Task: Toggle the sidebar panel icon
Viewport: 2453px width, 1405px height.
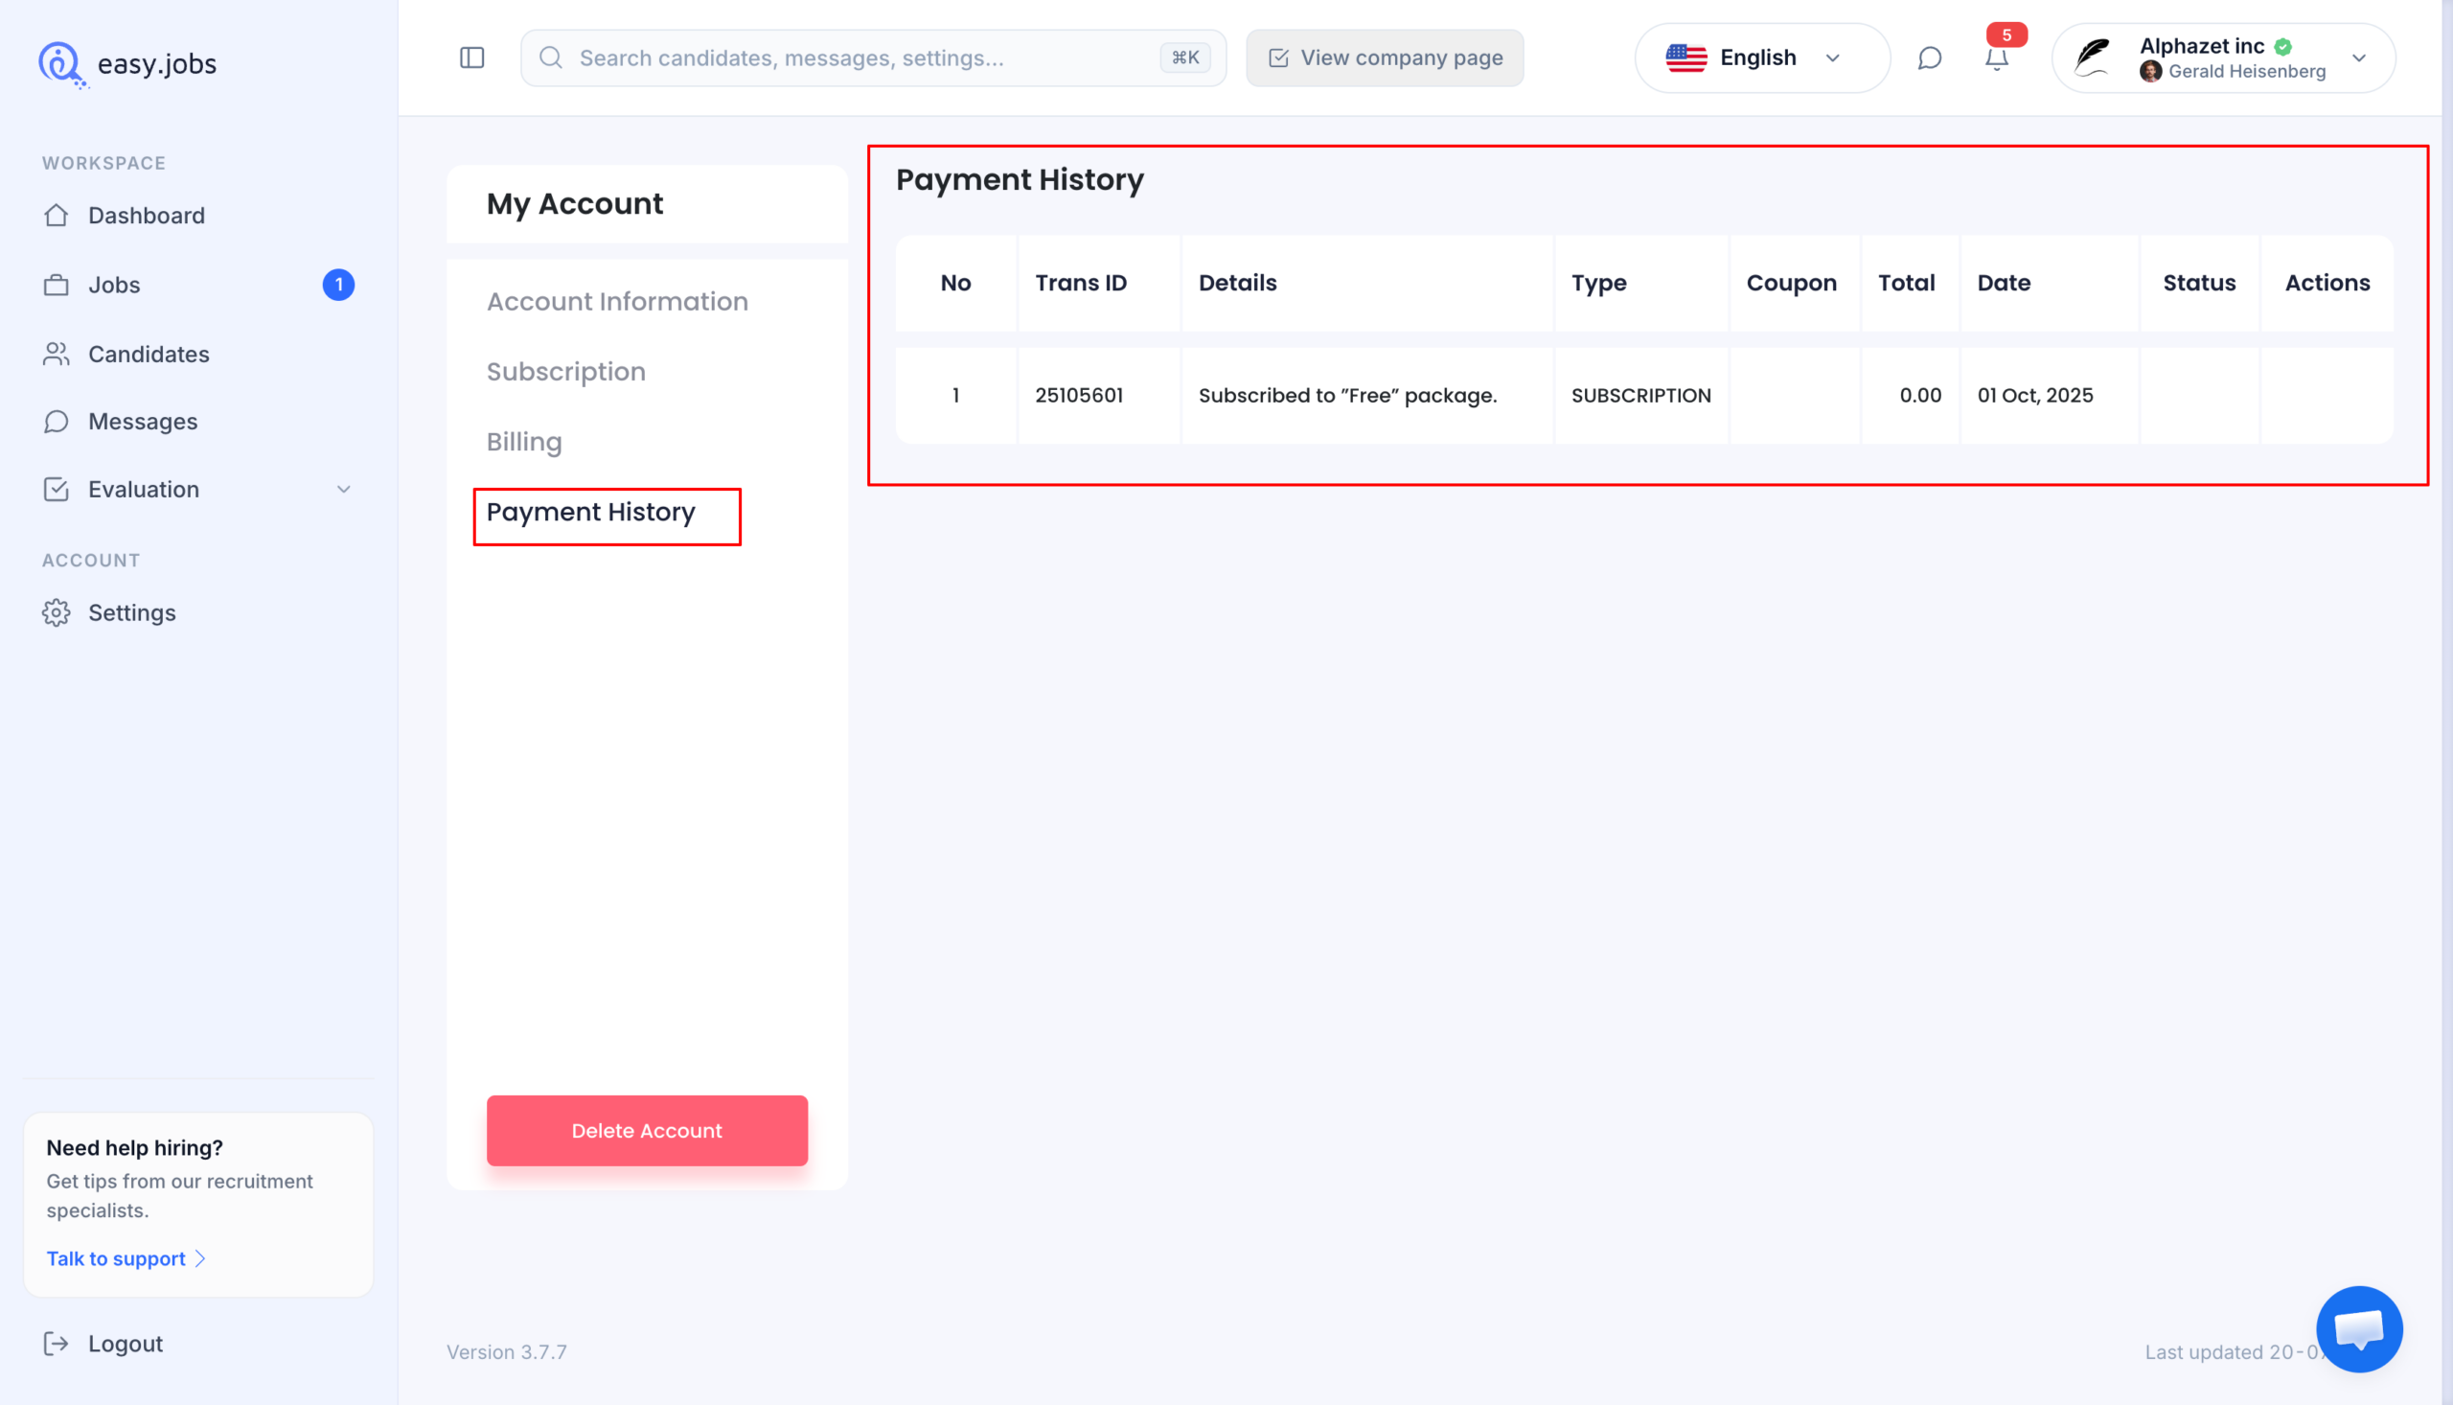Action: pos(471,58)
